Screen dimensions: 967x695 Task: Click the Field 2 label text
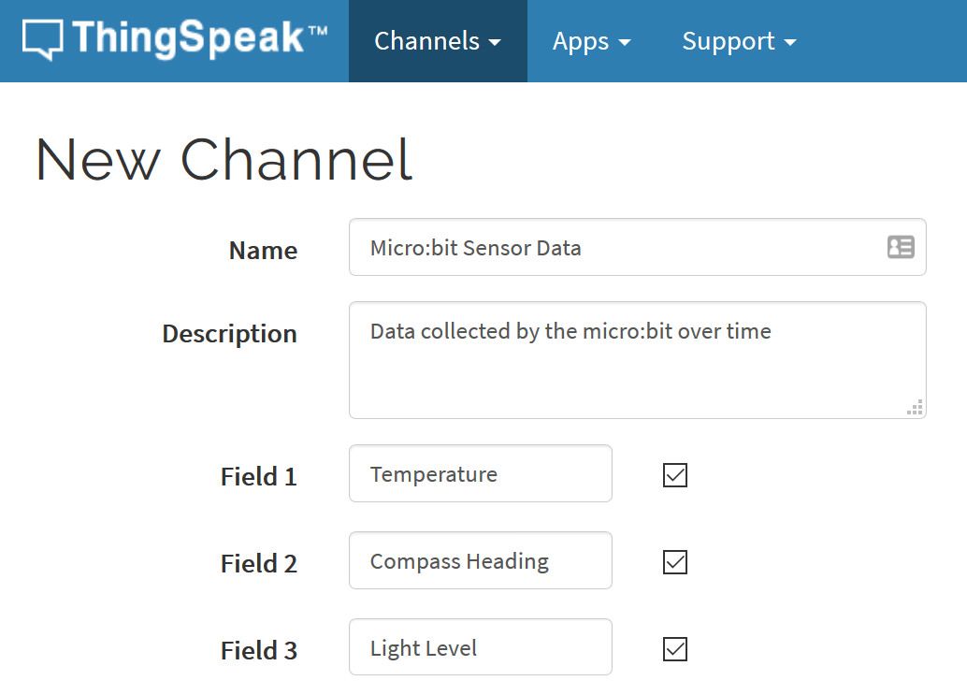coord(258,564)
